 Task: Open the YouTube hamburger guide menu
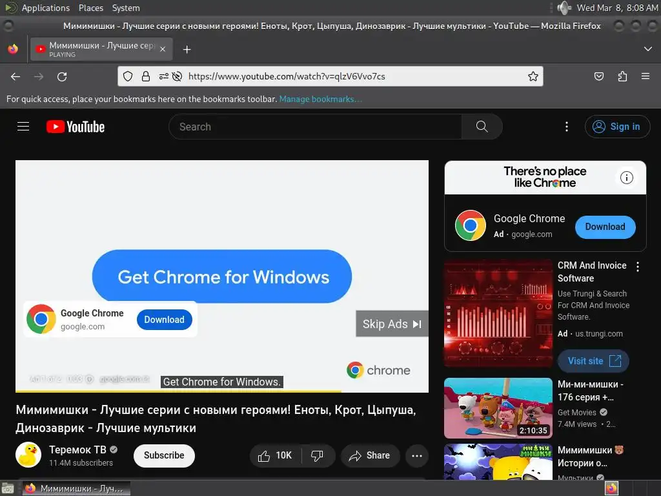coord(23,127)
